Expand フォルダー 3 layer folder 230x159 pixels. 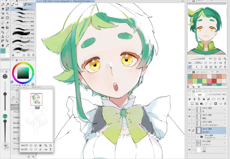coord(198,137)
